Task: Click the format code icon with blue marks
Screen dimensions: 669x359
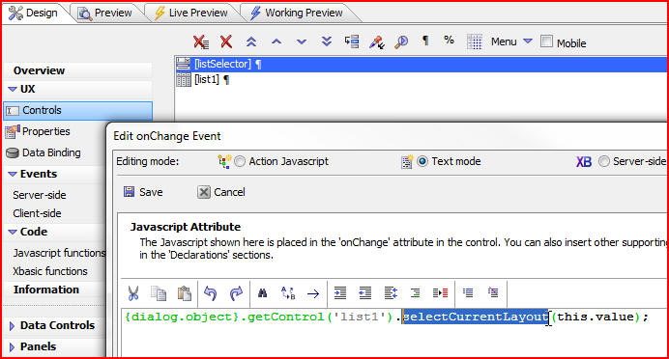Action: [x=391, y=293]
